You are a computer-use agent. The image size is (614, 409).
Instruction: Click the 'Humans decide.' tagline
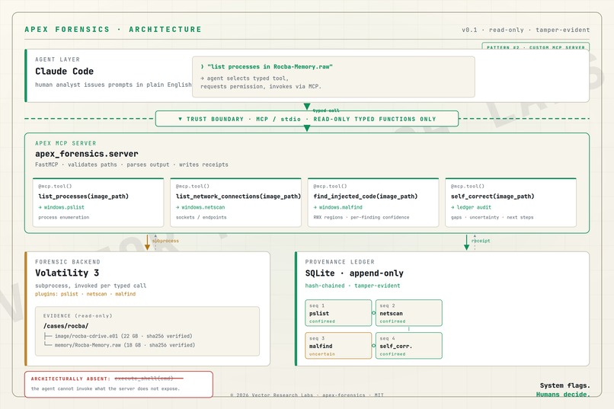[563, 395]
